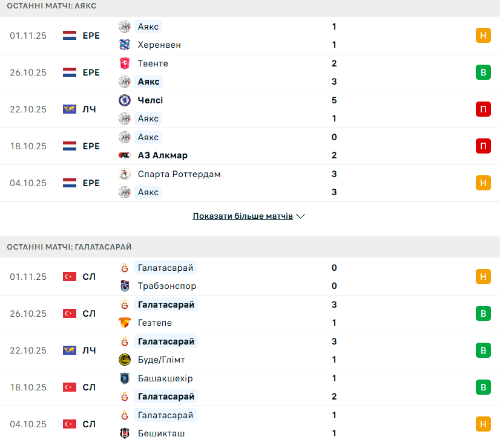Click the orange Н badge for Heerenveen match
500x440 pixels.
pos(482,36)
